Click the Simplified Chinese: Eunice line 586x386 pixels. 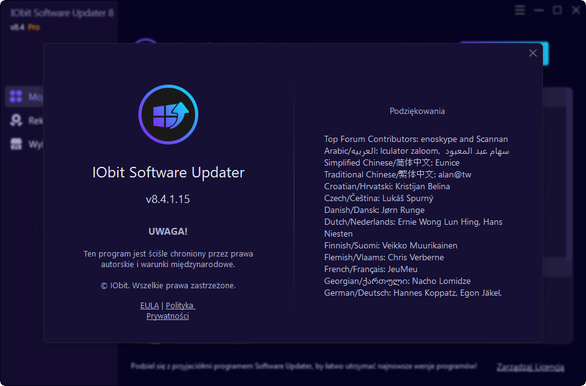[x=391, y=162]
